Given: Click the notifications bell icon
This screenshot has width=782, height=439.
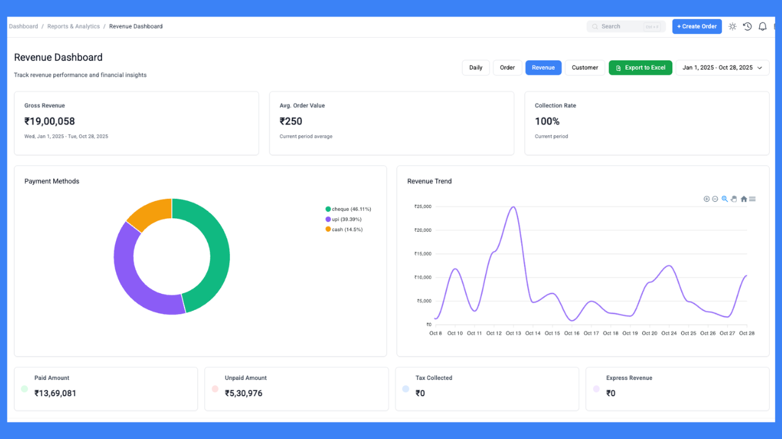Looking at the screenshot, I should 762,26.
